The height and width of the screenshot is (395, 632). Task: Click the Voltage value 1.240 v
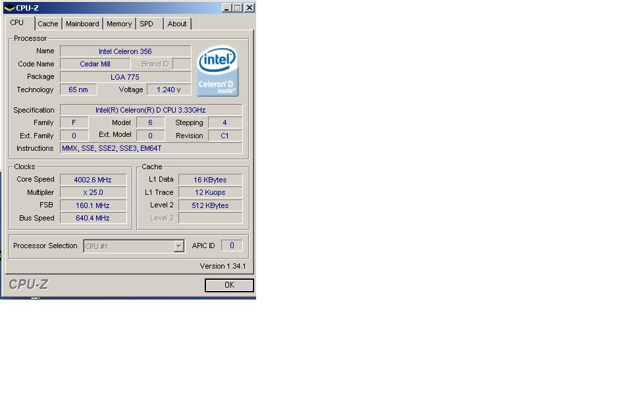tap(169, 90)
